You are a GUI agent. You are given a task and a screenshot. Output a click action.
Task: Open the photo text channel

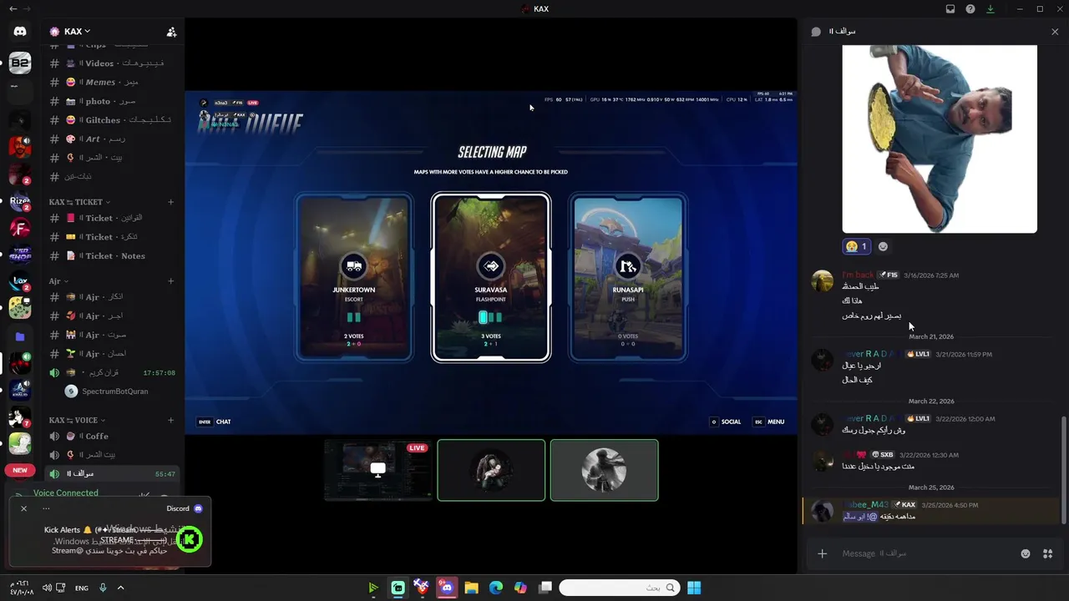113,101
